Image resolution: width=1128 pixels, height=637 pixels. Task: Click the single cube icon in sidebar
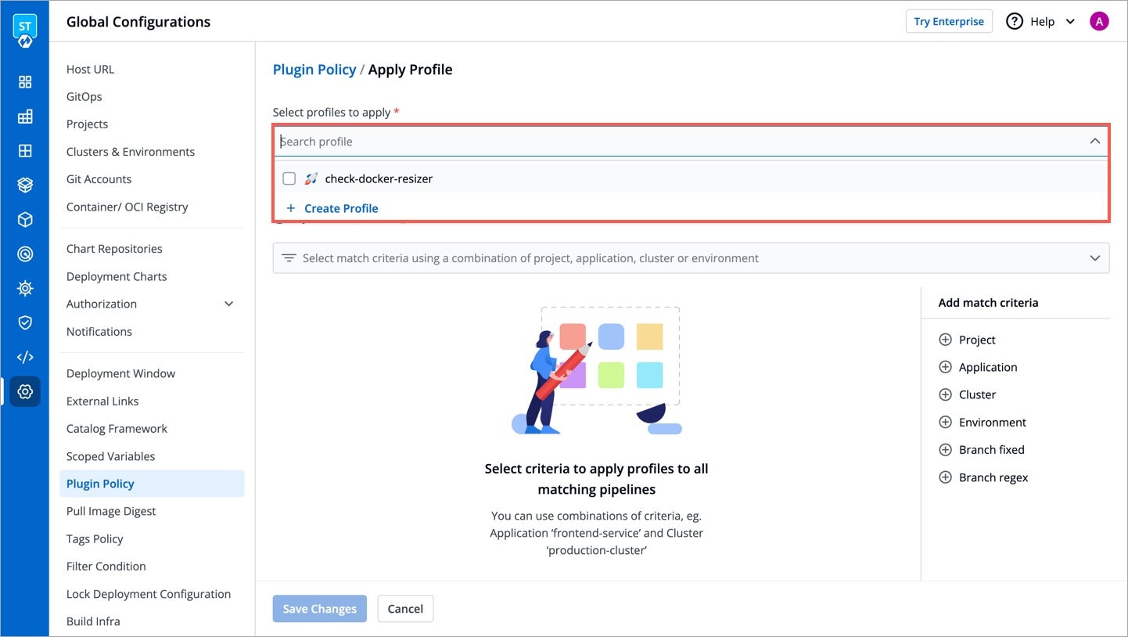point(25,220)
